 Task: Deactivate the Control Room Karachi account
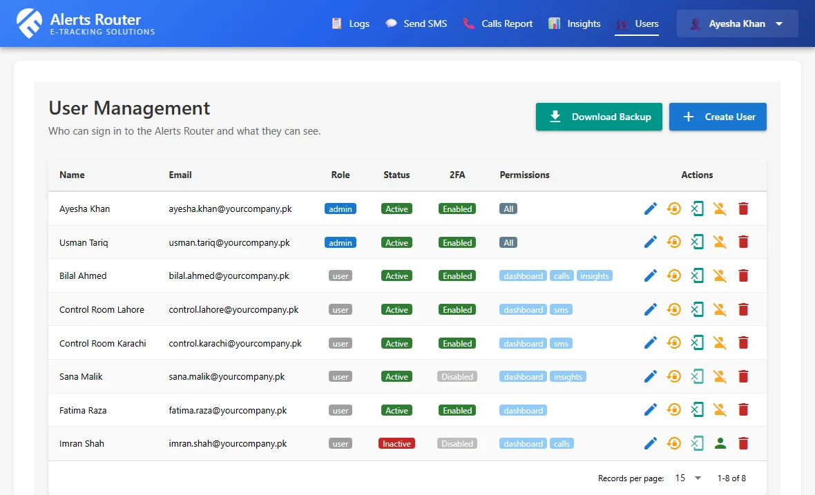pyautogui.click(x=720, y=343)
